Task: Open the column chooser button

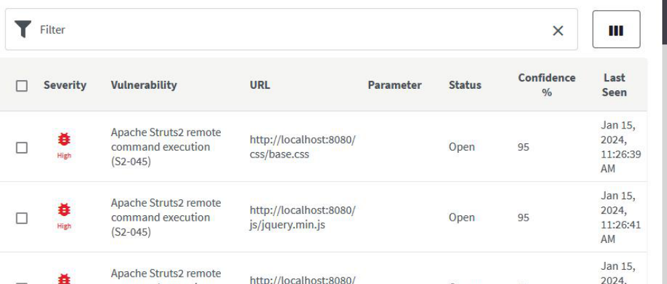Action: (616, 30)
